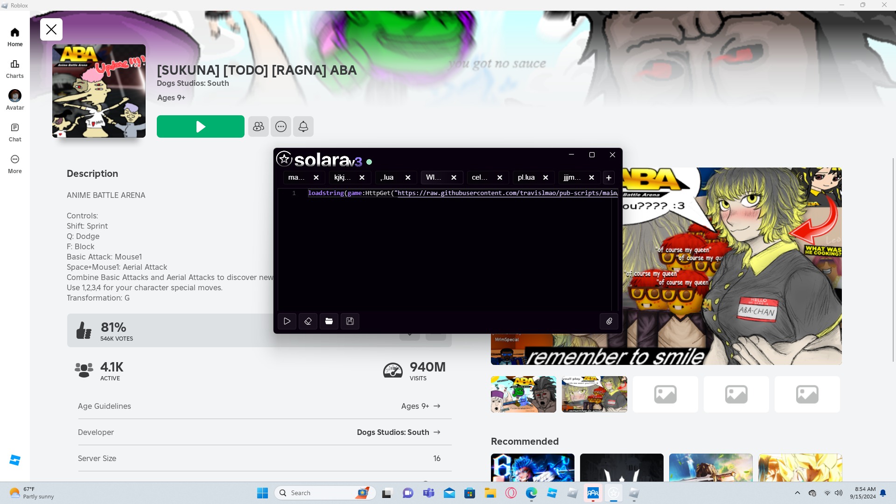Add a new Solara script tab
Viewport: 896px width, 504px height.
[609, 177]
